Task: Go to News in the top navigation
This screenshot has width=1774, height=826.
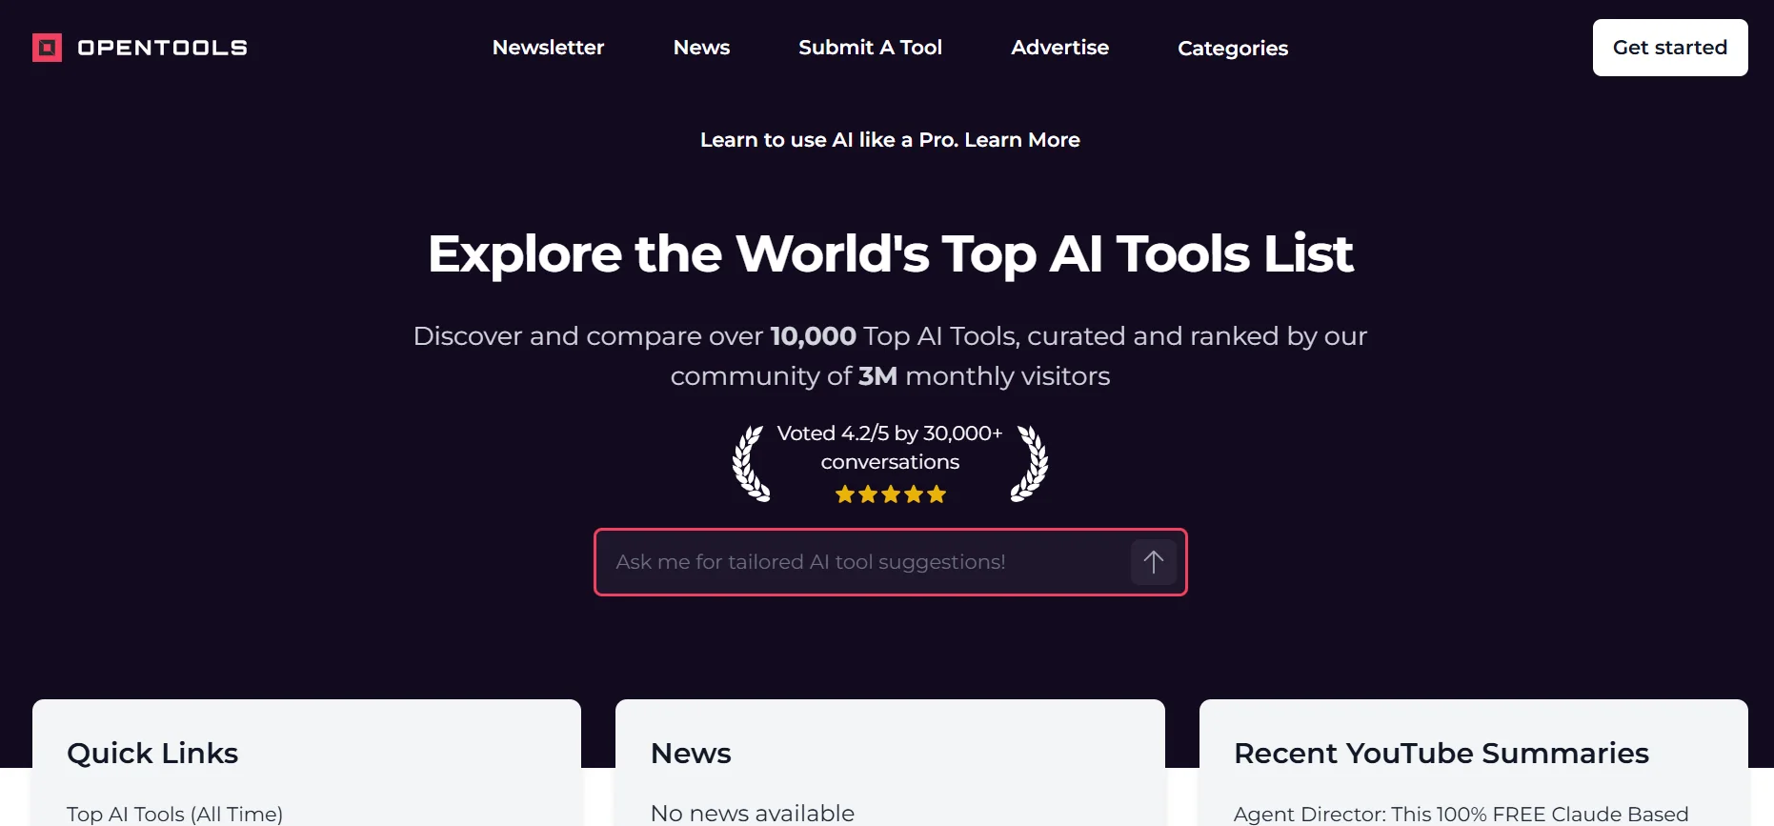Action: [701, 48]
